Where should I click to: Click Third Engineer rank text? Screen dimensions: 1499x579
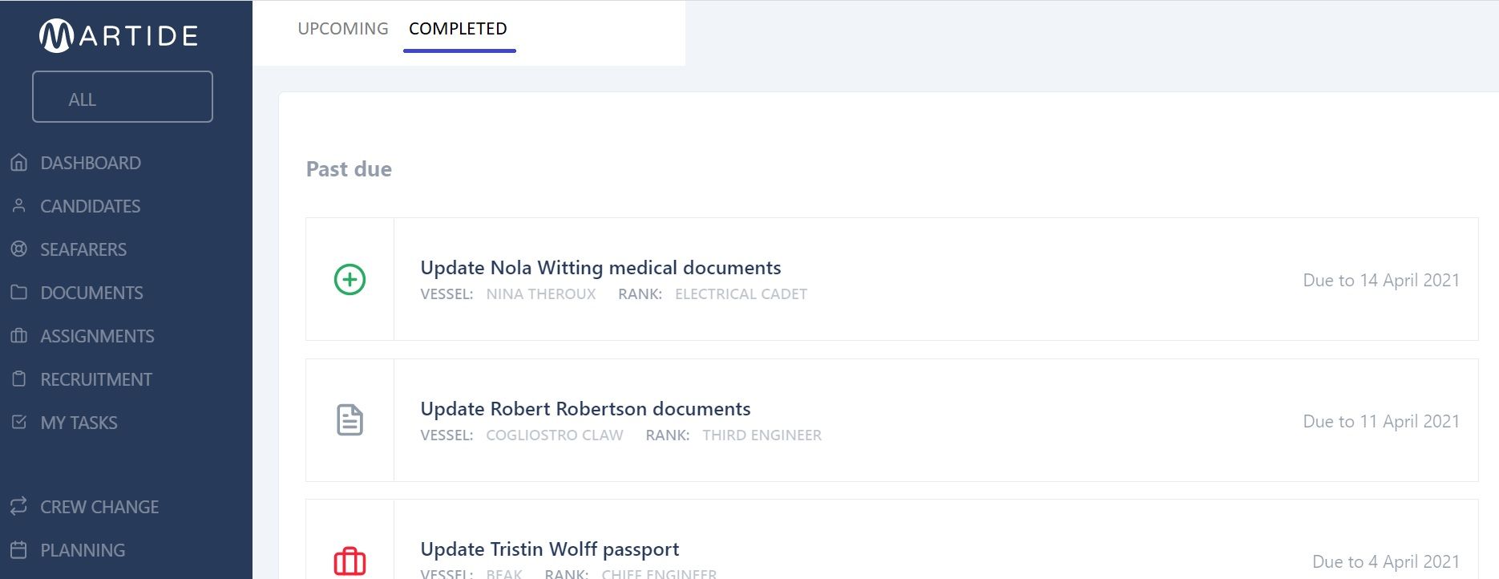point(762,435)
